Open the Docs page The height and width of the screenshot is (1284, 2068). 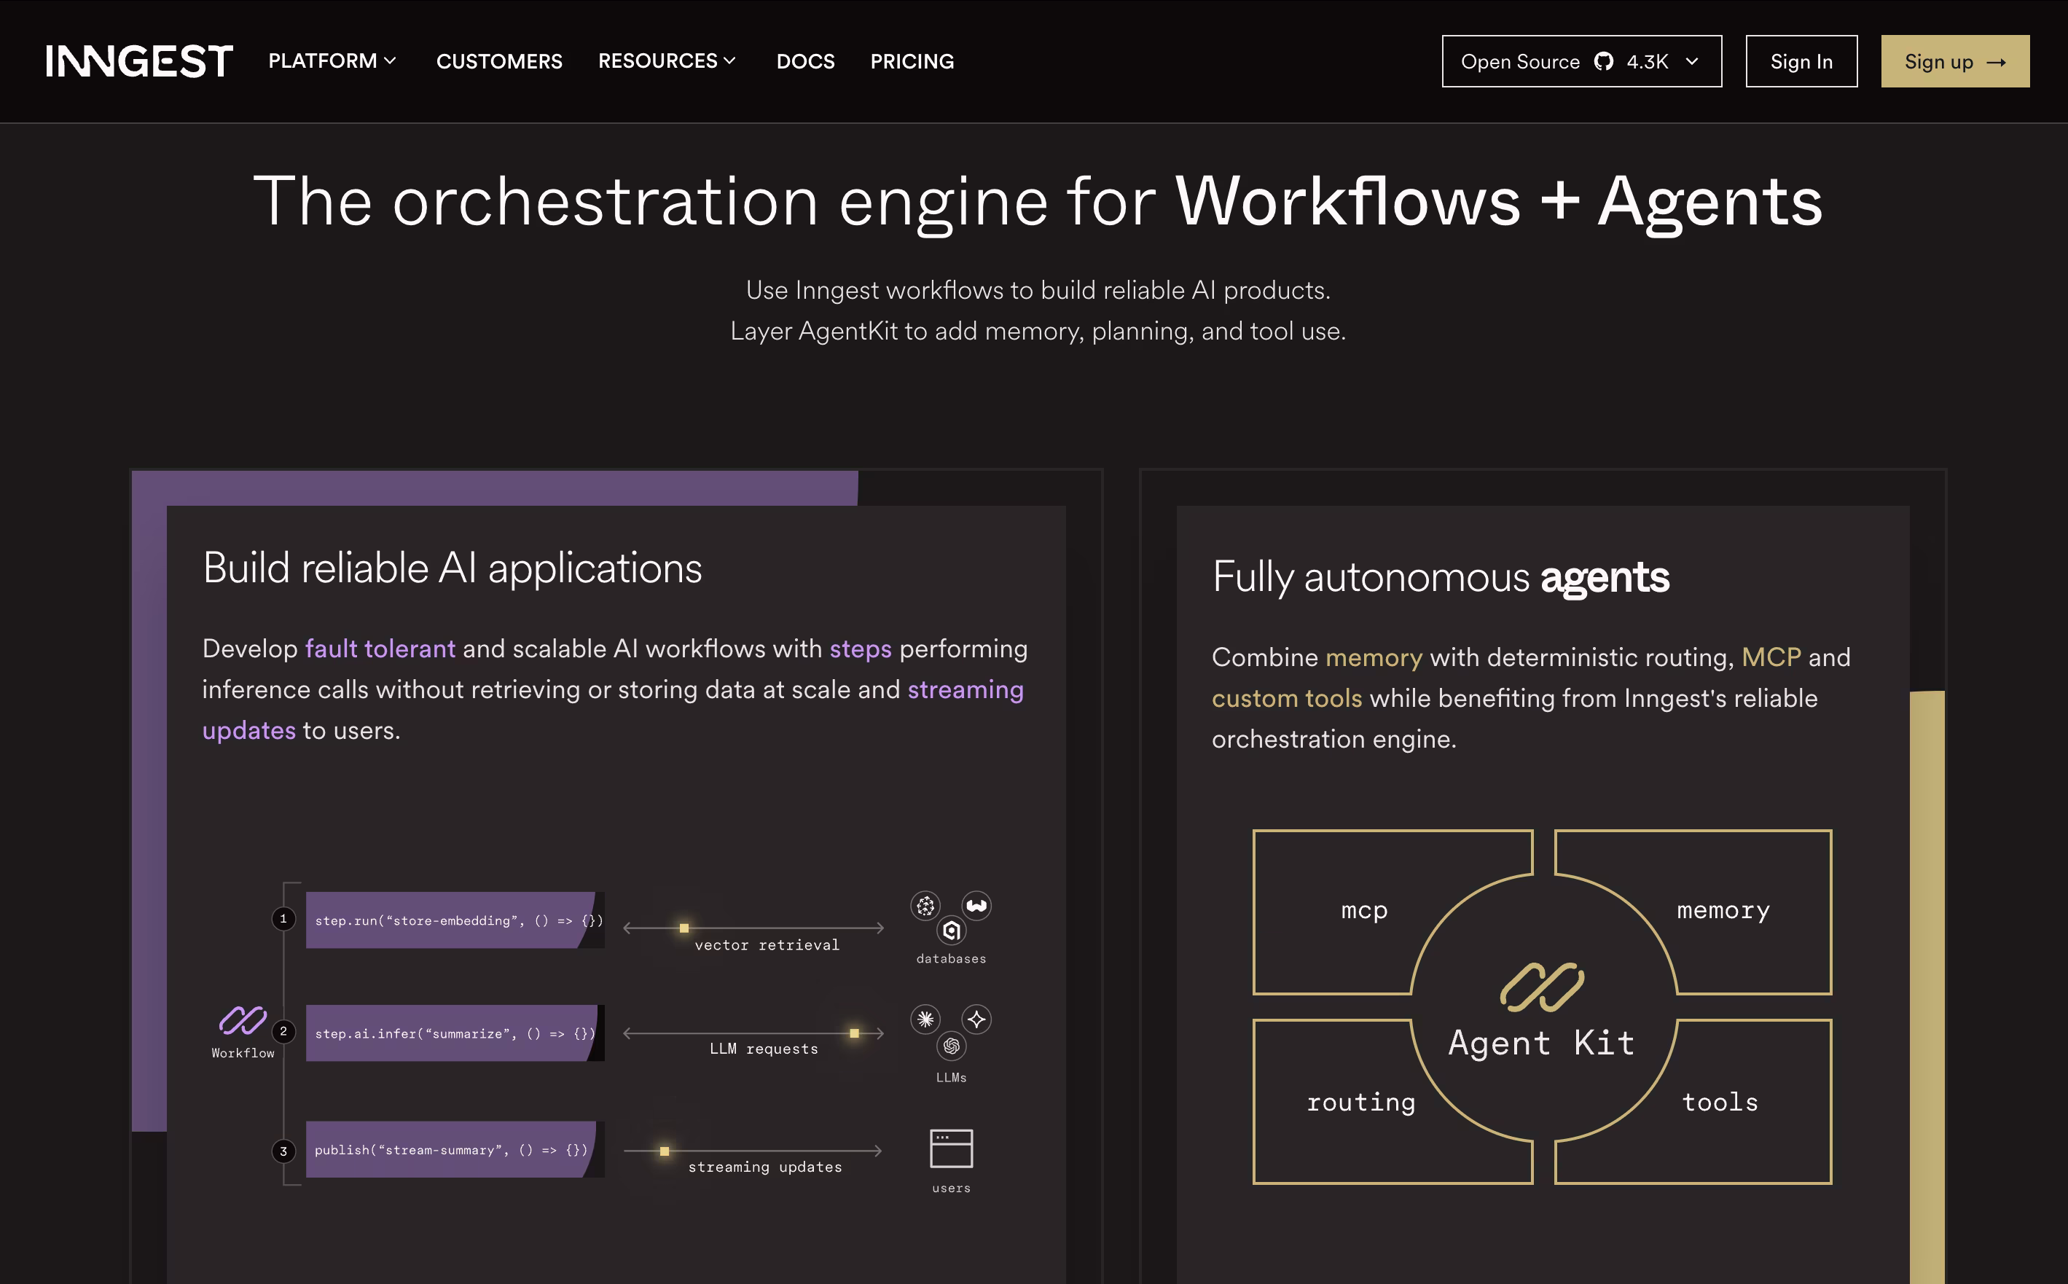tap(806, 61)
